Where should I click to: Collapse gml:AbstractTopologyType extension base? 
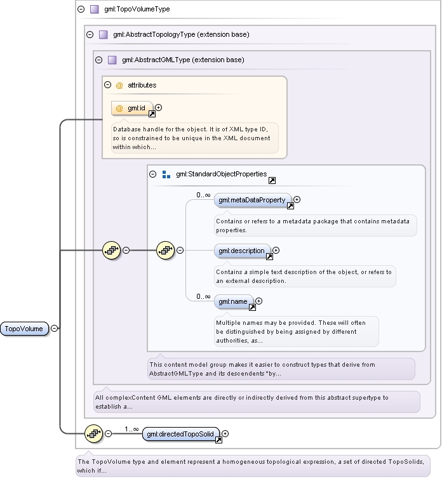(x=90, y=34)
